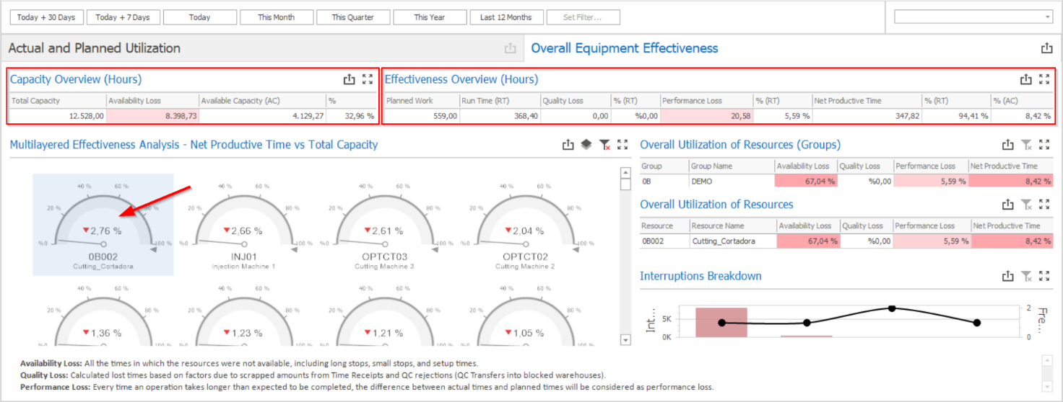
Task: Filter by This Quarter
Action: coord(353,17)
